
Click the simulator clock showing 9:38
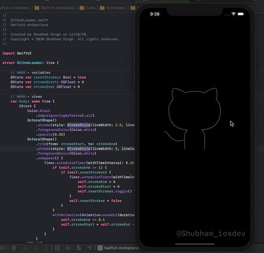click(x=154, y=14)
